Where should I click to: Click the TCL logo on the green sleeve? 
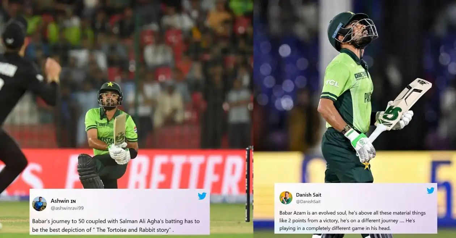point(332,83)
